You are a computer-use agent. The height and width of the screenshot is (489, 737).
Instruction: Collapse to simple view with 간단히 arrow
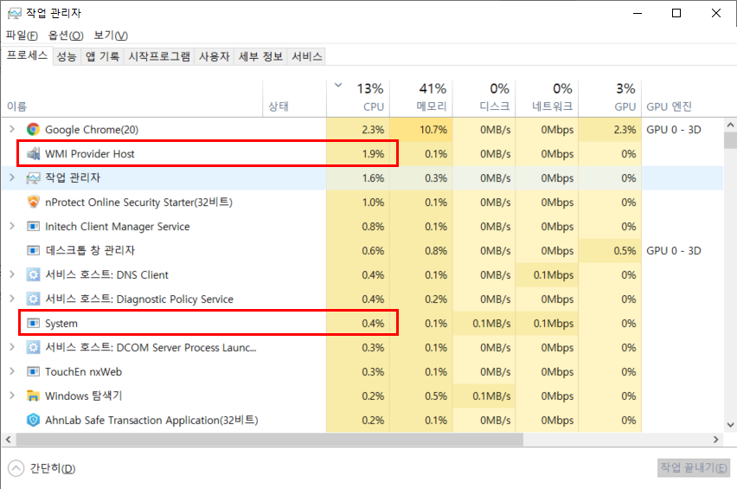point(16,468)
